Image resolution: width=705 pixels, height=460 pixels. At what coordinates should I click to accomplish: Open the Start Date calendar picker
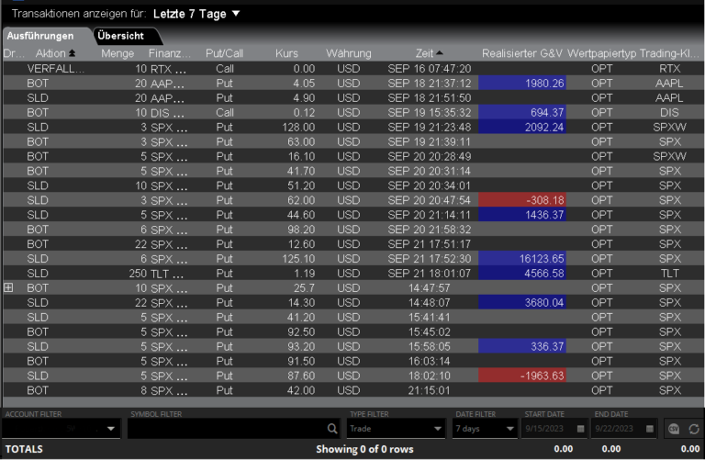point(580,428)
